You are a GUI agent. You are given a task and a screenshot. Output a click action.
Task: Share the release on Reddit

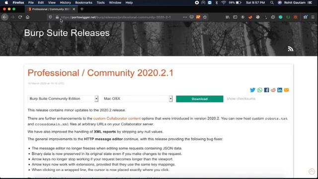[273, 90]
